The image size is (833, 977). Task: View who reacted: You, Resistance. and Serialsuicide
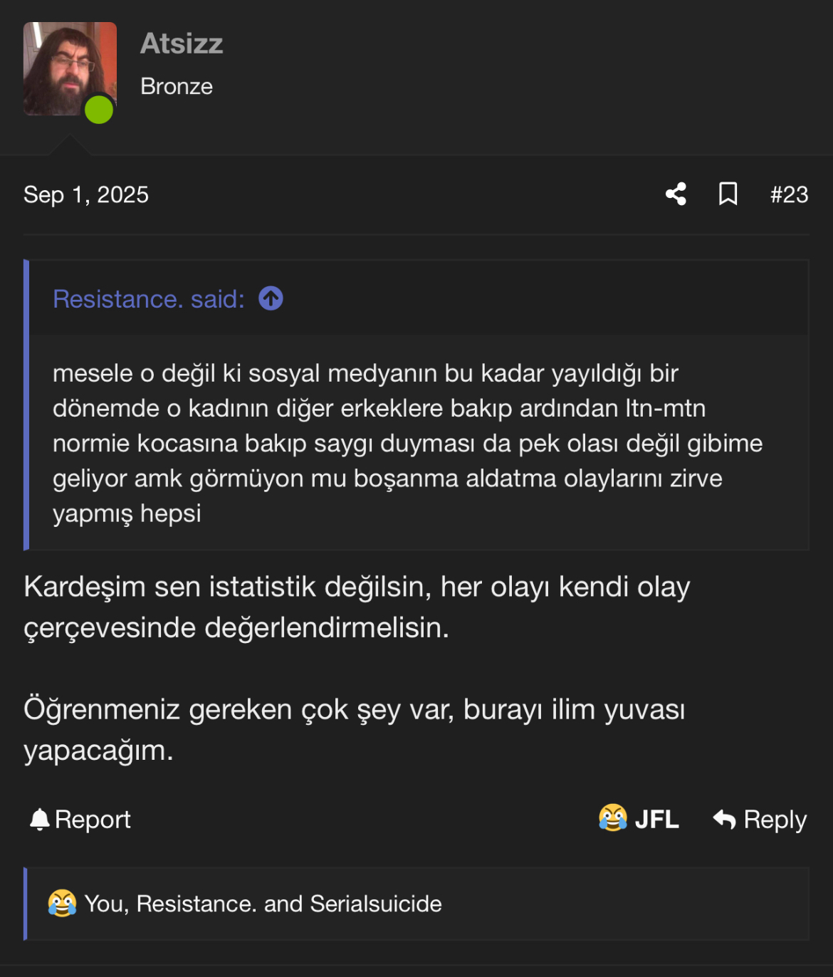coord(263,904)
